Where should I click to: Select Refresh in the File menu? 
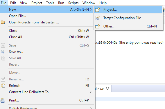[x=46, y=86]
